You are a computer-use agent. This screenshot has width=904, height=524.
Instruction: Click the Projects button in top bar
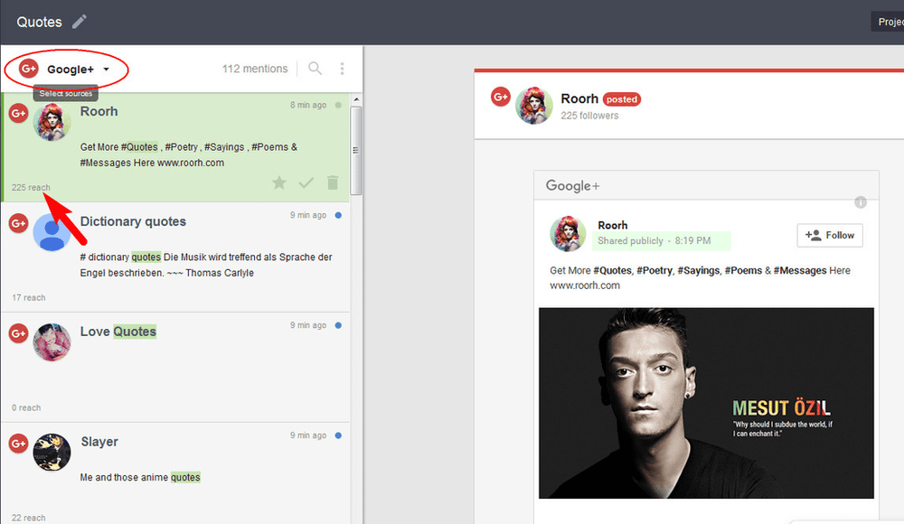[x=888, y=22]
